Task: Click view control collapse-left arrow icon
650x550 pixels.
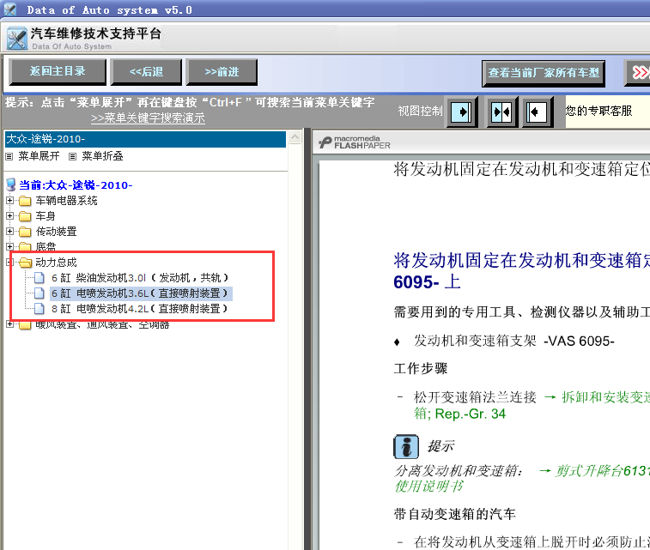Action: click(x=537, y=112)
